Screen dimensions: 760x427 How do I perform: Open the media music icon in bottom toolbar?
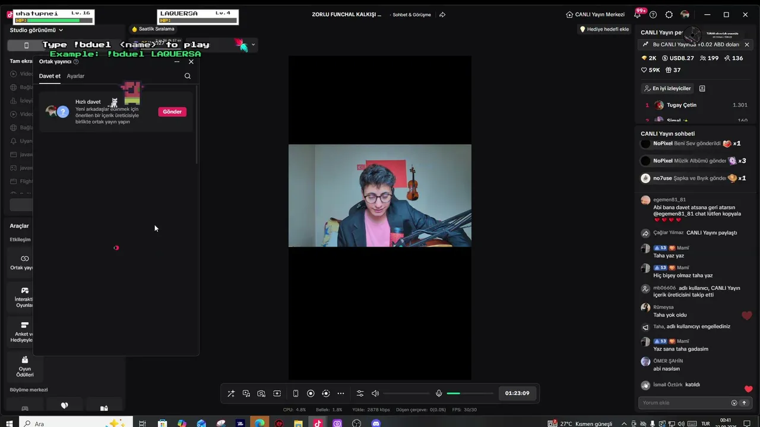(x=246, y=393)
